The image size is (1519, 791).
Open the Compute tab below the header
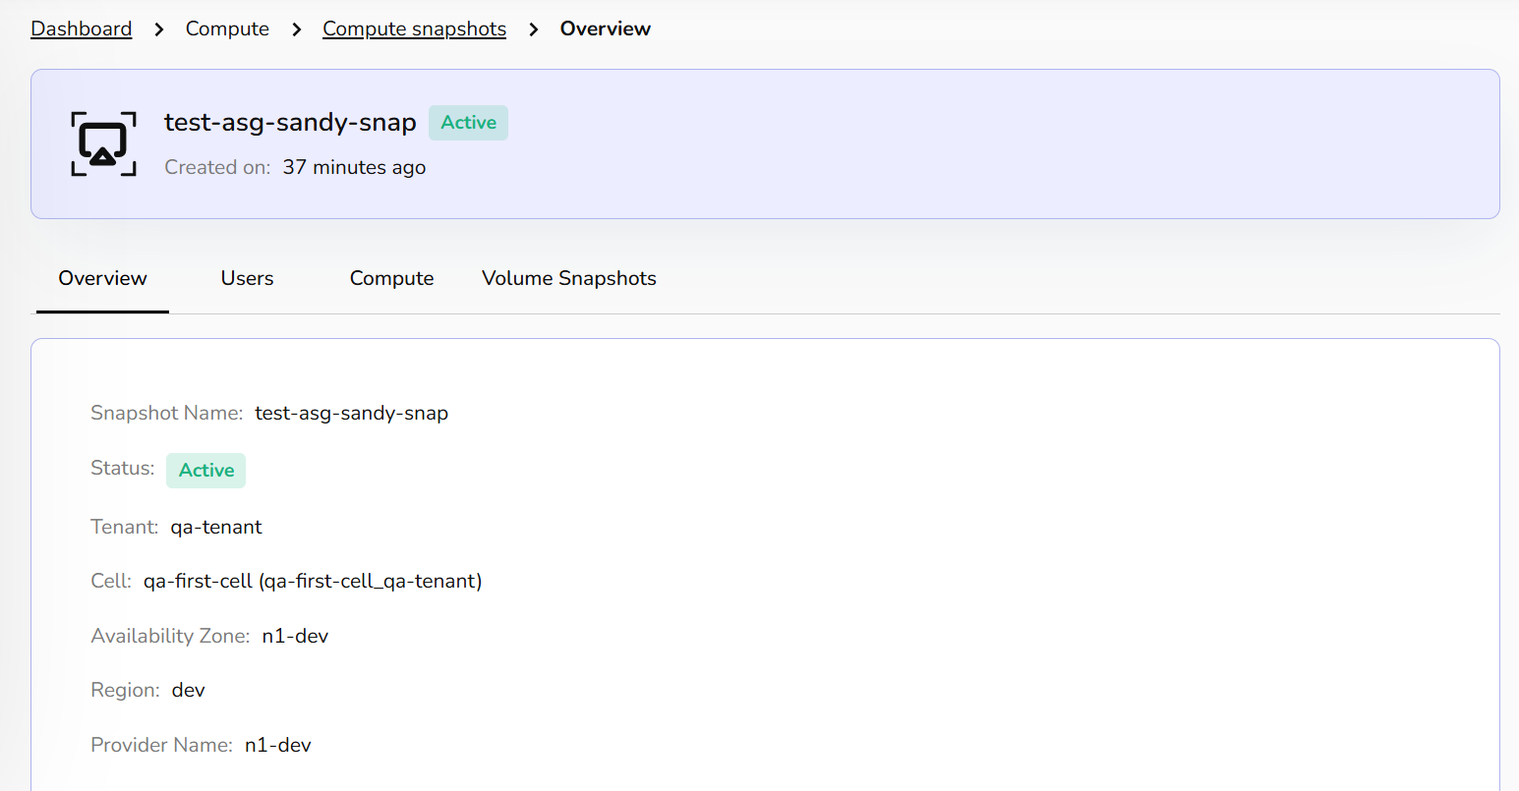point(391,278)
